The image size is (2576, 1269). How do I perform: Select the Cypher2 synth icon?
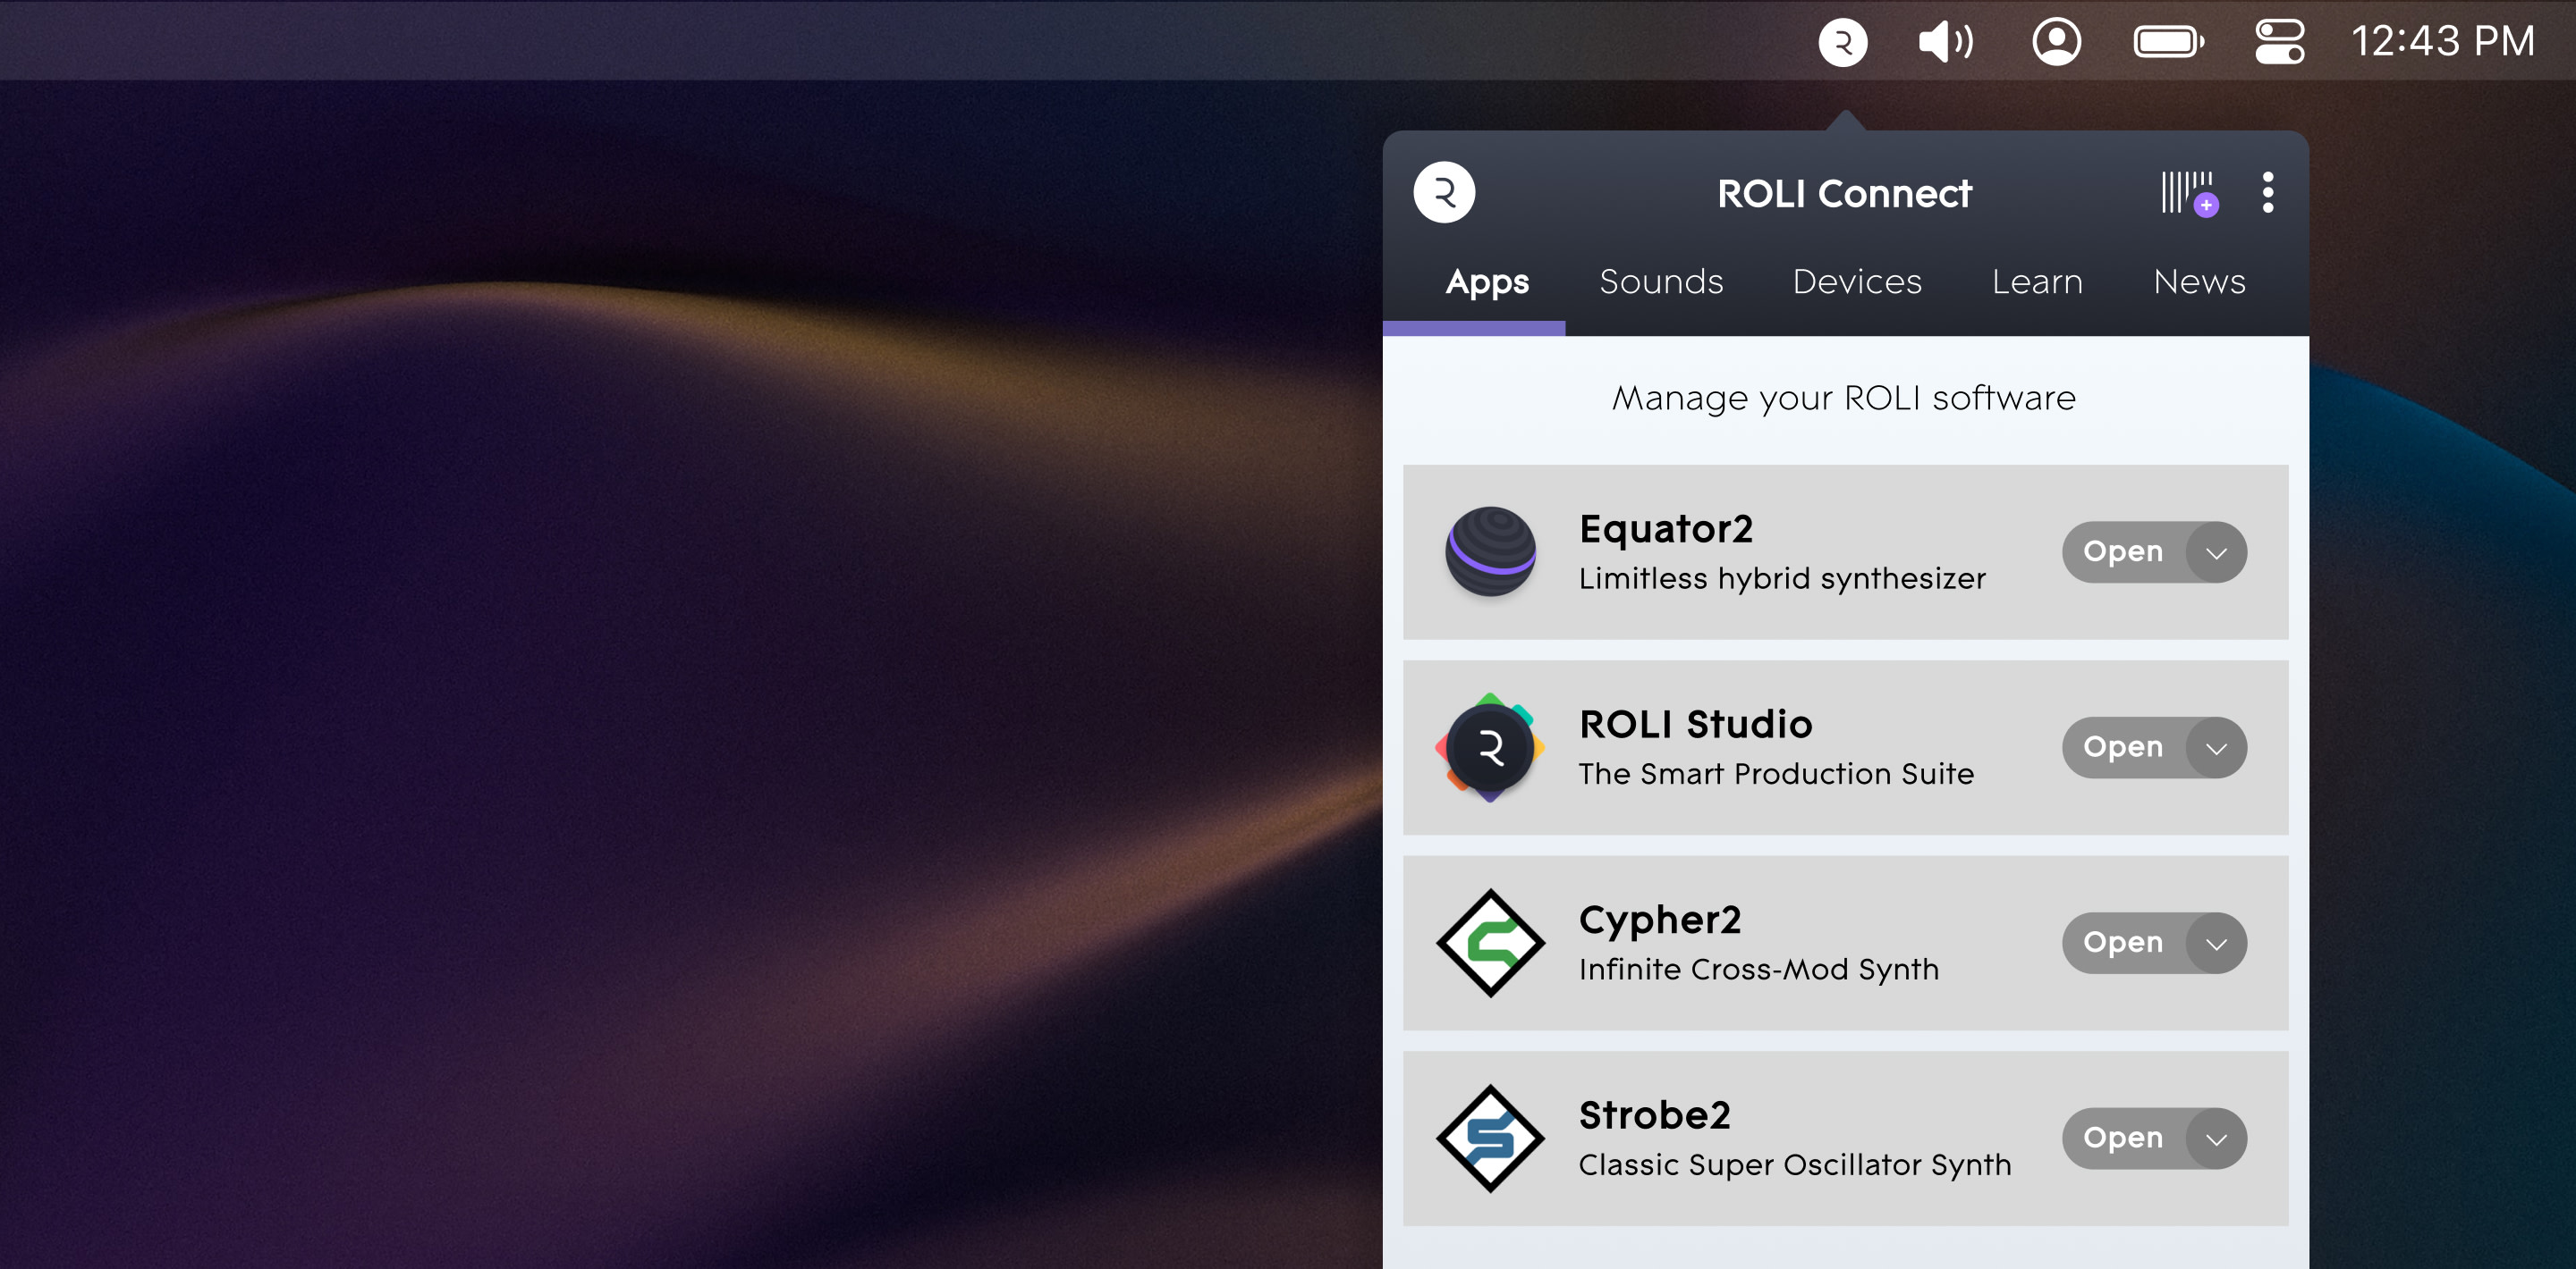coord(1490,942)
